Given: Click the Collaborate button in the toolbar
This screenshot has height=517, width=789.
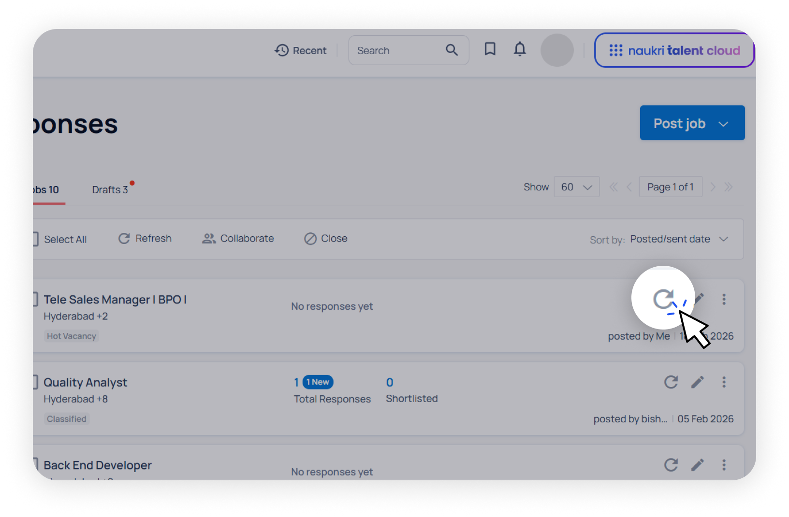Looking at the screenshot, I should 238,239.
